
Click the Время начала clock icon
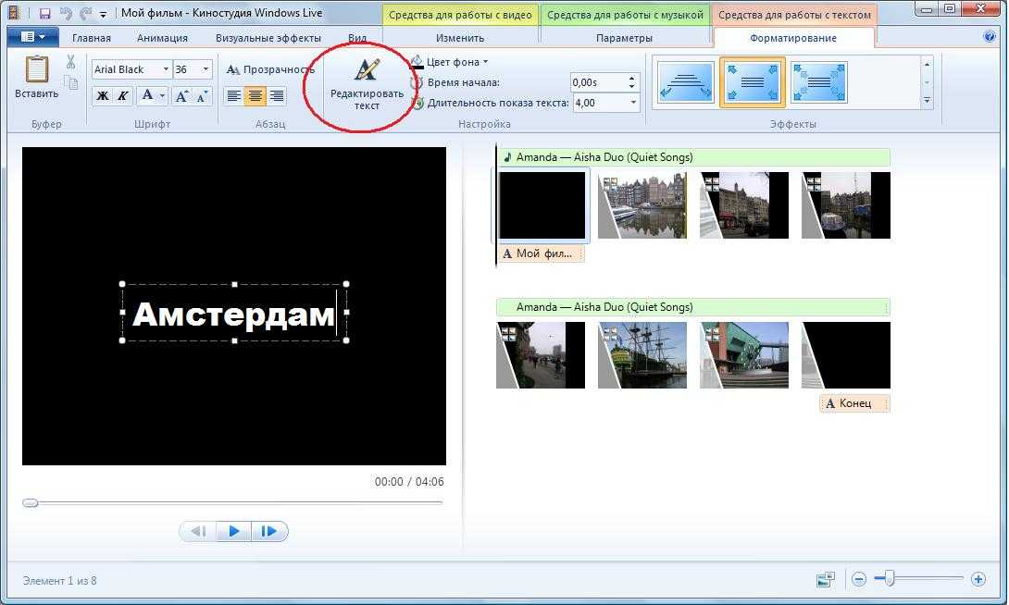417,82
